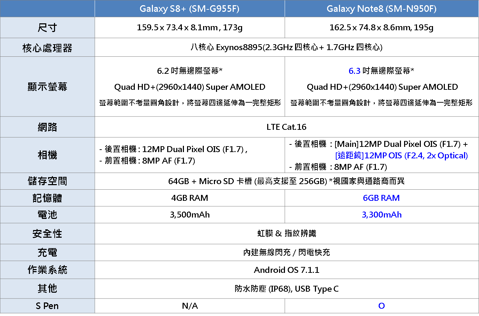Click the 內建無線閃充 / 閃電快充 cell
Viewport: 479px width, 316px height.
coord(286,252)
